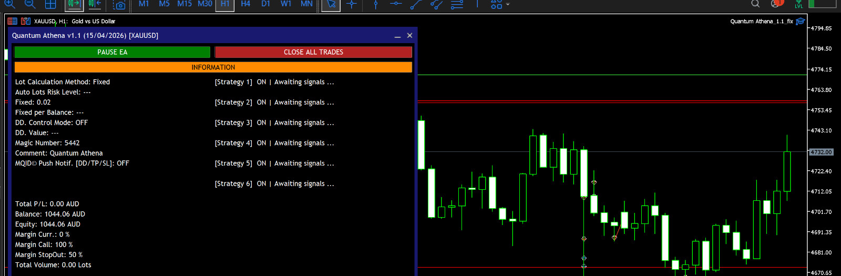This screenshot has height=276, width=841.
Task: Click '[Strategy 4] ON' status text
Action: point(241,143)
